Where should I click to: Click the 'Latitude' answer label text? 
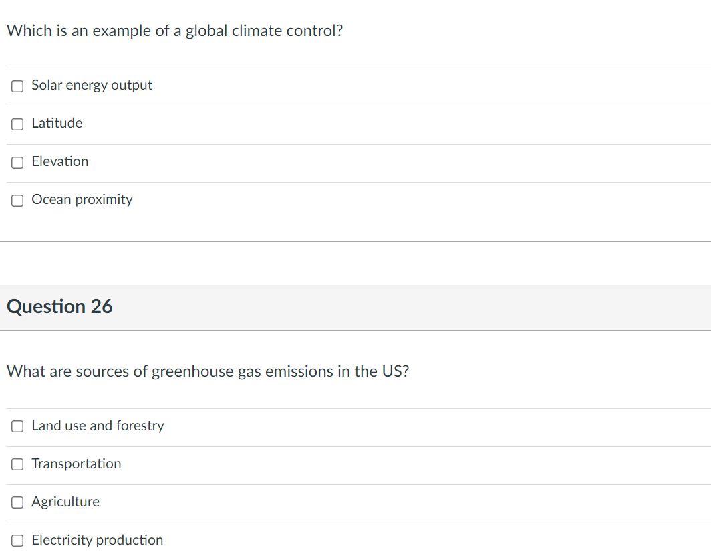click(57, 123)
